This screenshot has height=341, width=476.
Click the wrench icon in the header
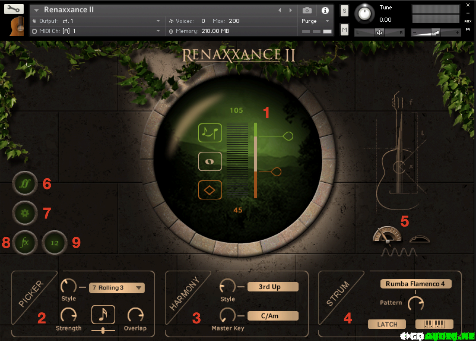click(x=14, y=9)
